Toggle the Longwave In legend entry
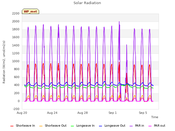Image resolution: width=175 pixels, height=131 pixels. pyautogui.click(x=83, y=126)
